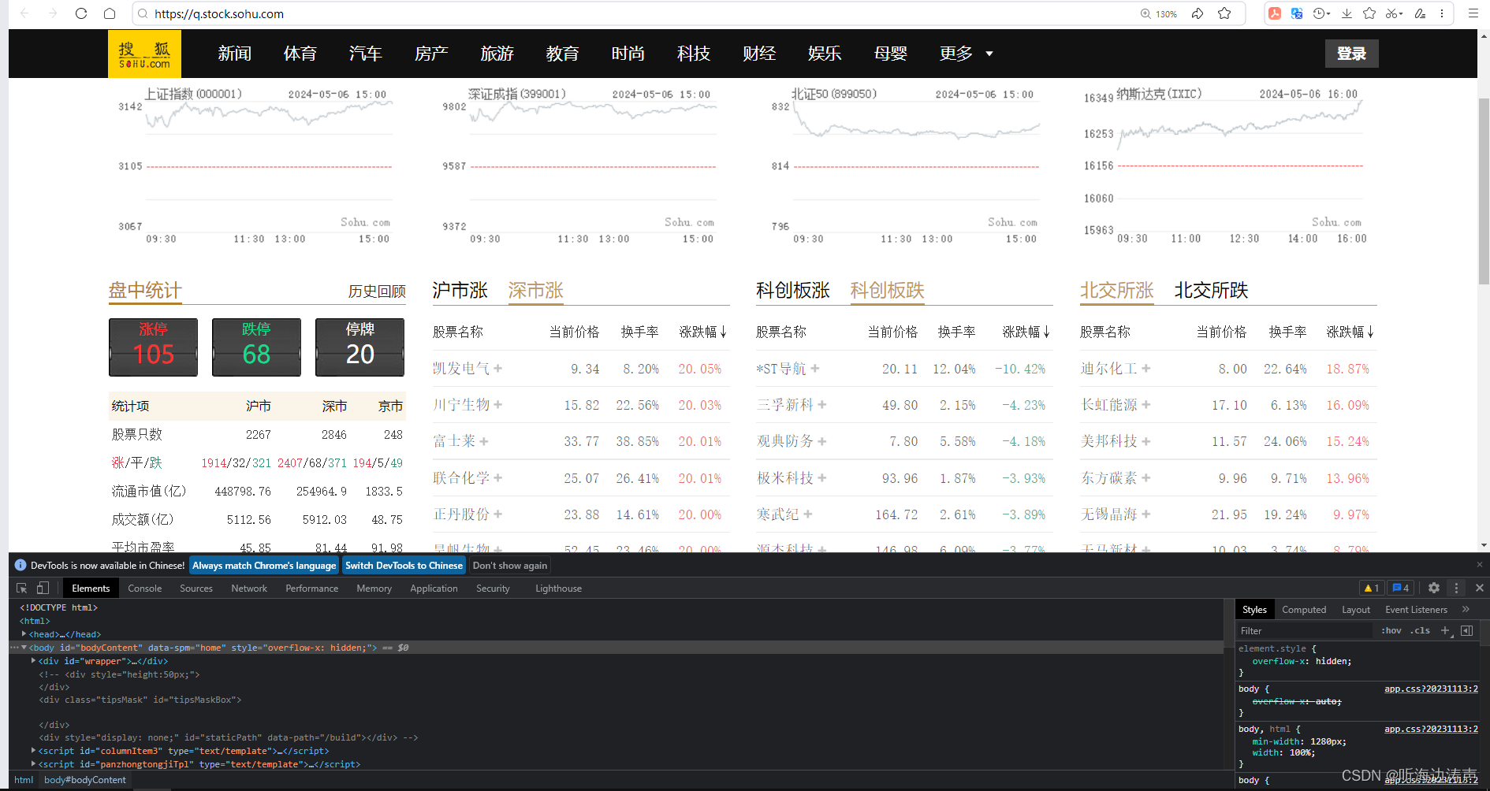
Task: Toggle .cls element classes panel
Action: (x=1420, y=630)
